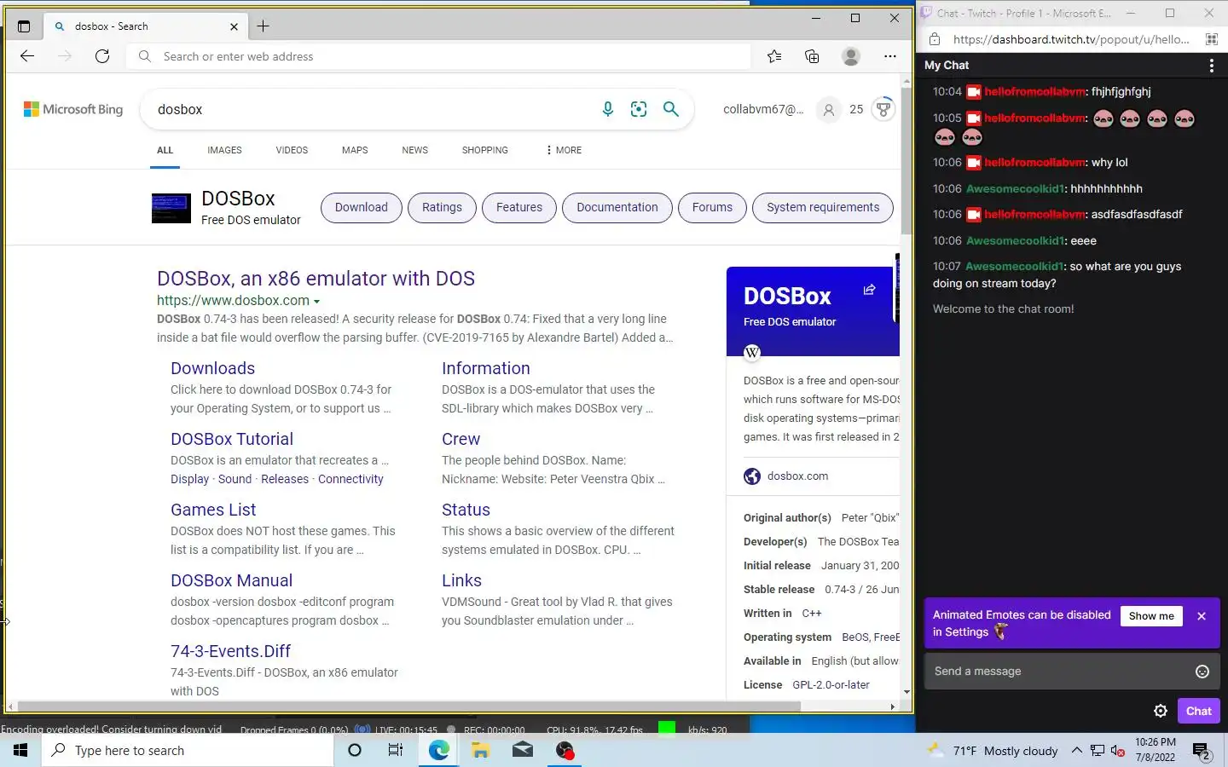Click the Documentation pill button
This screenshot has width=1228, height=767.
click(617, 207)
